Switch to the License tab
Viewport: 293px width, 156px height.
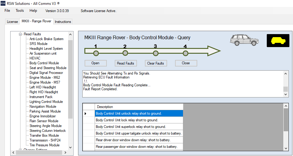[x=12, y=22]
